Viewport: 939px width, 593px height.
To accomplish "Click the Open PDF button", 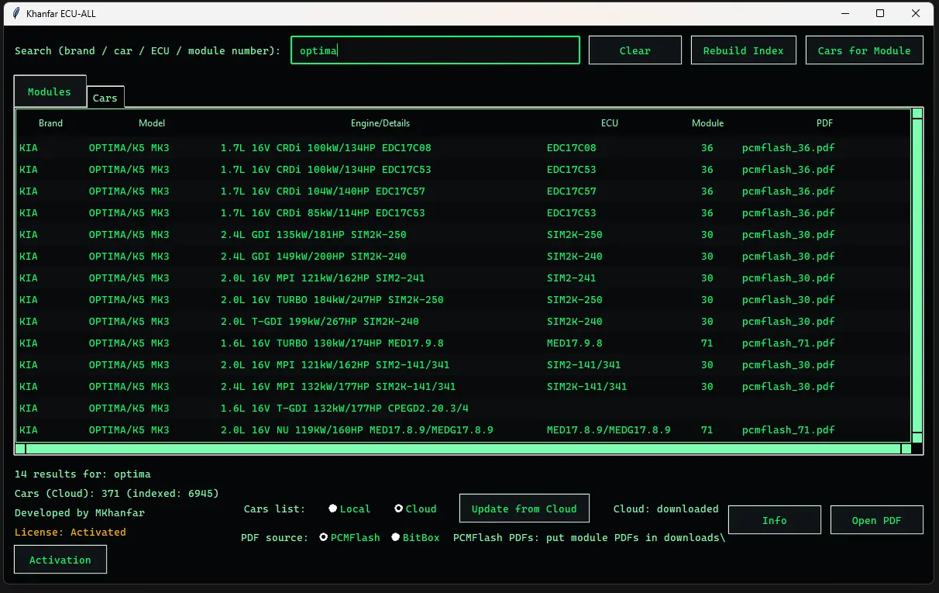I will coord(876,519).
